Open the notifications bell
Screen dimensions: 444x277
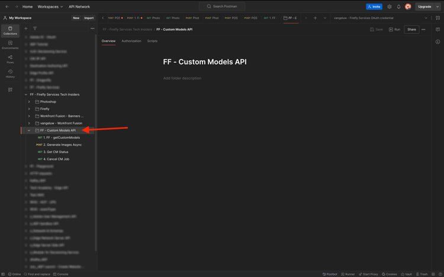click(x=398, y=6)
